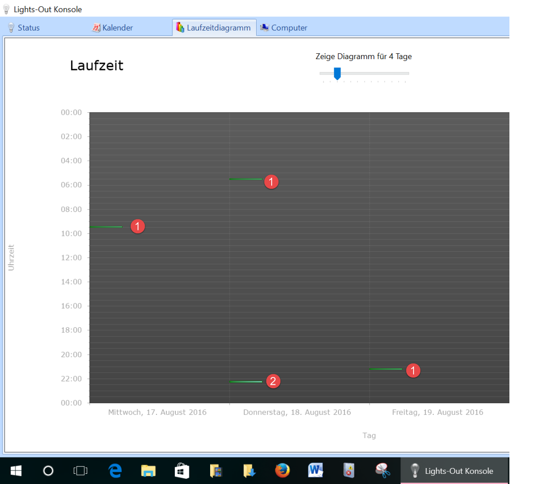Click the green runtime bar on Mittwoch

pos(106,227)
